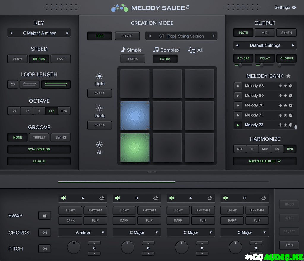Toggle CHORDS on/off button
This screenshot has width=304, height=261.
(45, 233)
